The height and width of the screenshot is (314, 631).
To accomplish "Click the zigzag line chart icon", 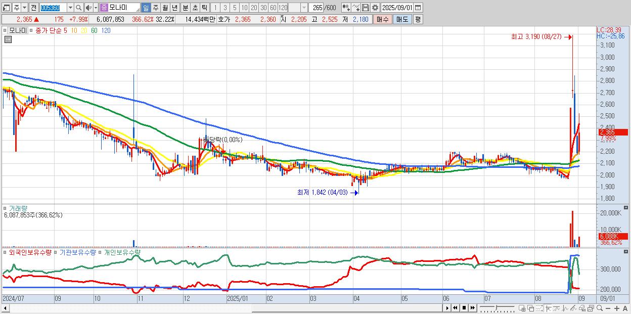I will coord(565,308).
